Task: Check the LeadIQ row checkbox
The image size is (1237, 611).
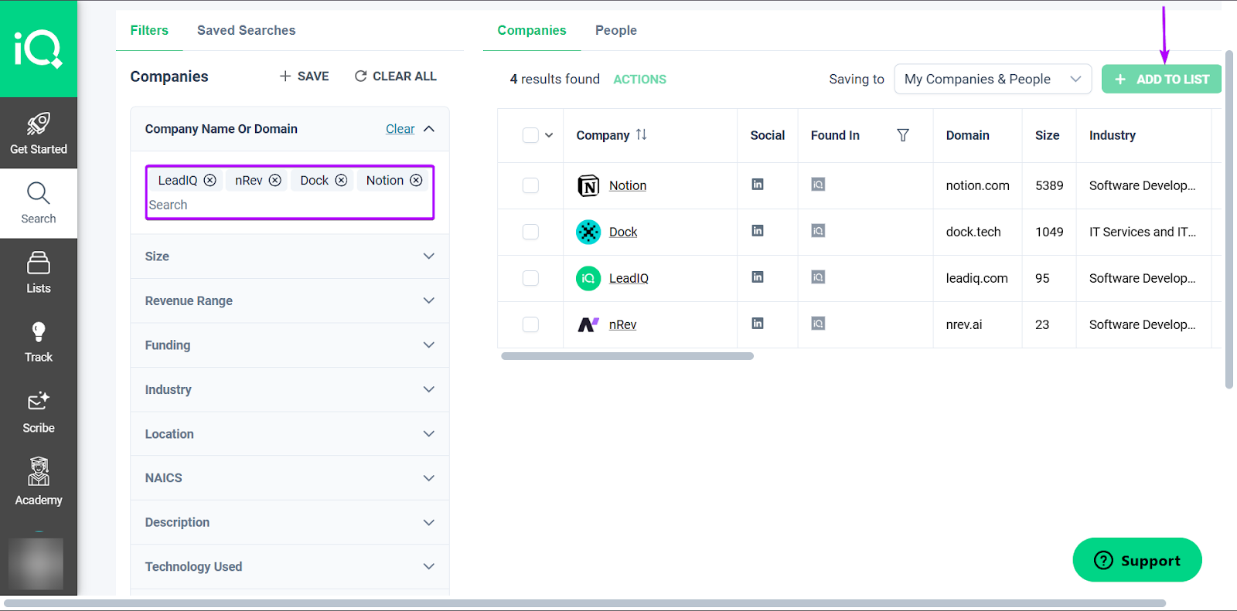Action: pyautogui.click(x=530, y=278)
